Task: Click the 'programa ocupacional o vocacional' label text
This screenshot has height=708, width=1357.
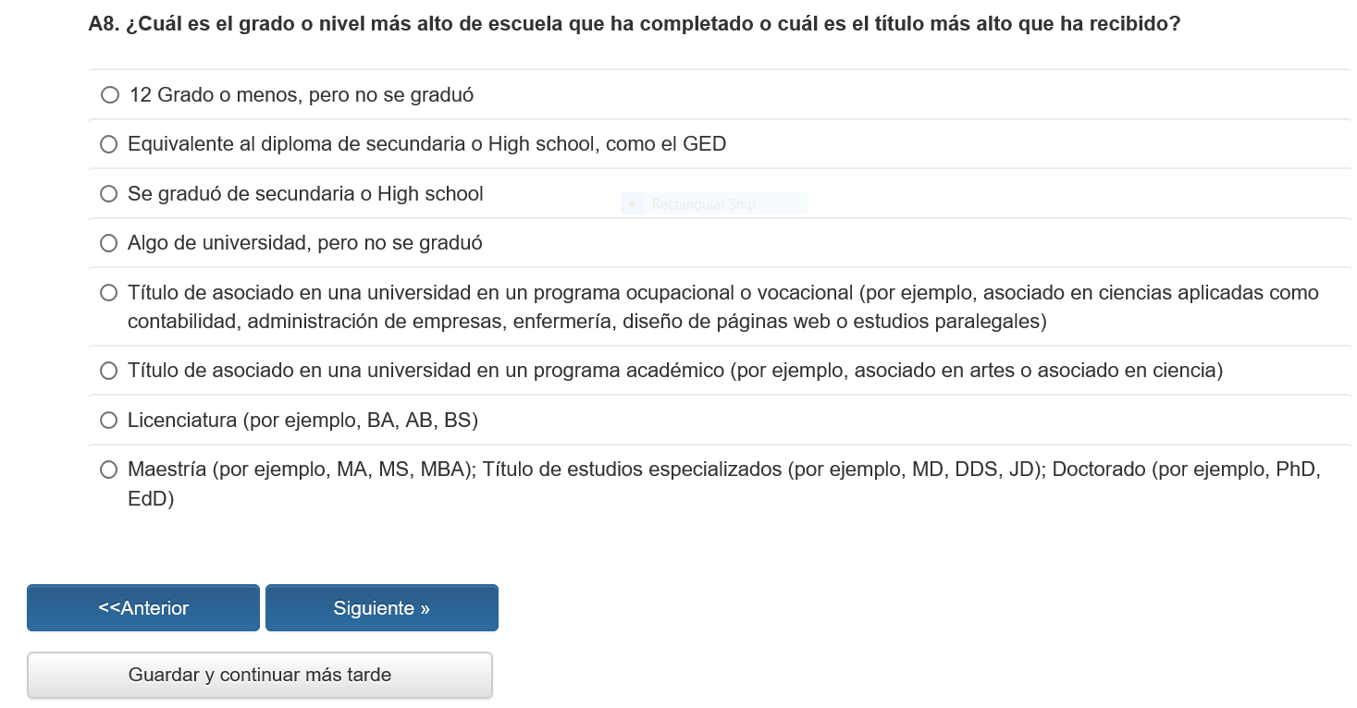Action: pyautogui.click(x=723, y=293)
